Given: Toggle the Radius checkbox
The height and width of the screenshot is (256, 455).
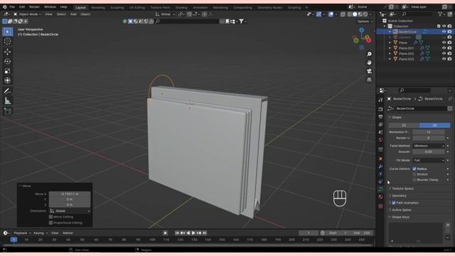Looking at the screenshot, I should (414, 169).
